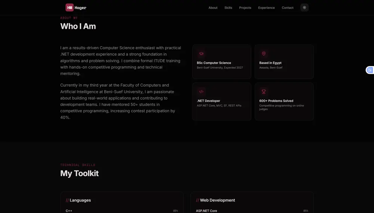374x213 pixels.
Task: Click the Awasta, Beni-Suef text
Action: [x=271, y=68]
